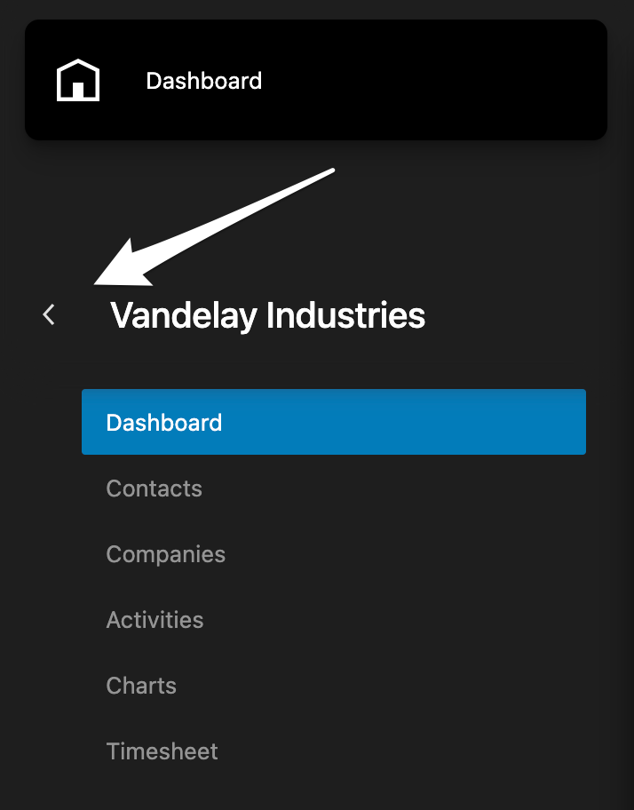Image resolution: width=634 pixels, height=810 pixels.
Task: Click the left-pointing chevron next to the title
Action: coord(49,314)
